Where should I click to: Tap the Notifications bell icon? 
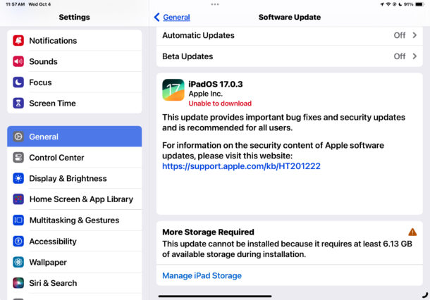click(x=18, y=41)
